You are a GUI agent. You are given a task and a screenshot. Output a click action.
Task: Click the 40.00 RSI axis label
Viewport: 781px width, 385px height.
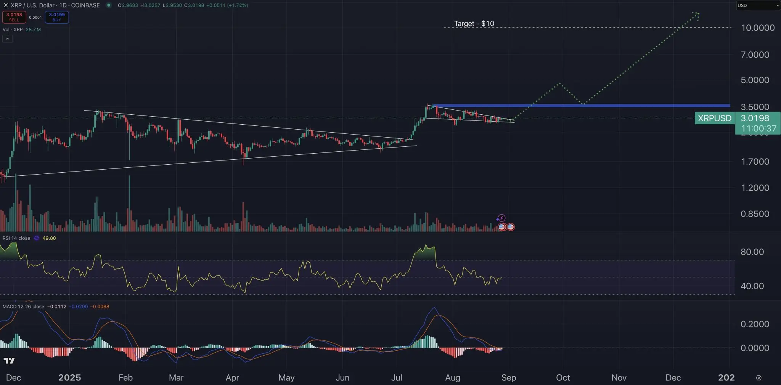[x=752, y=286]
